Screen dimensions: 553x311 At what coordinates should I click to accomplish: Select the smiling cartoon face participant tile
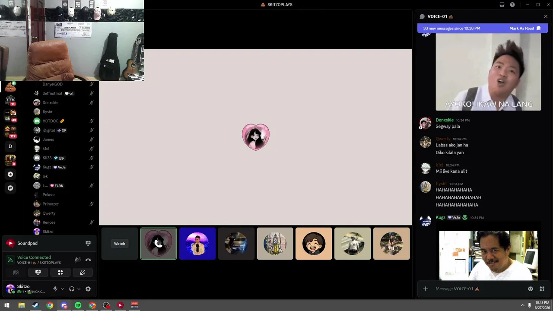tap(314, 244)
